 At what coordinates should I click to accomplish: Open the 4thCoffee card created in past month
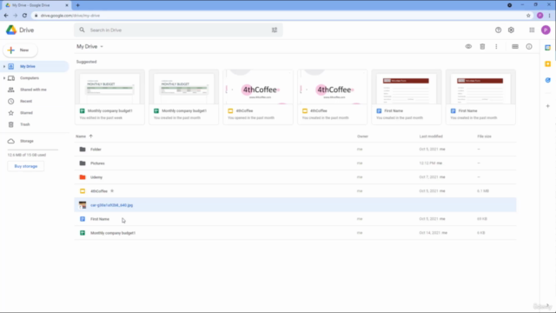pyautogui.click(x=332, y=97)
